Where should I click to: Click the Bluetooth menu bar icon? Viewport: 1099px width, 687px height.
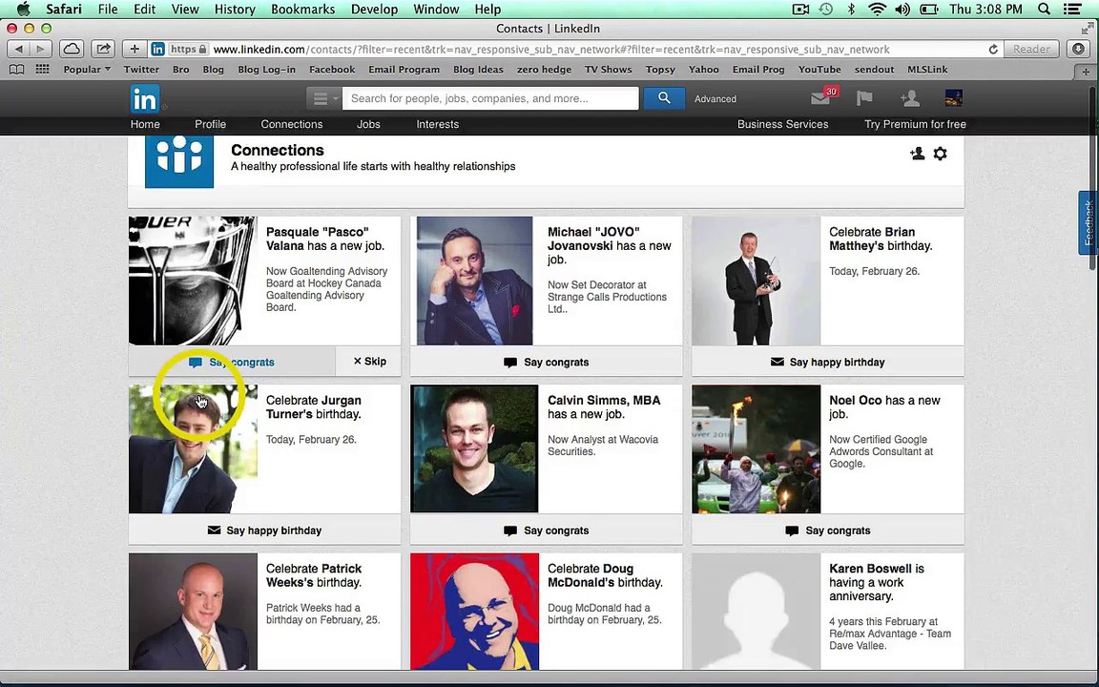click(852, 10)
